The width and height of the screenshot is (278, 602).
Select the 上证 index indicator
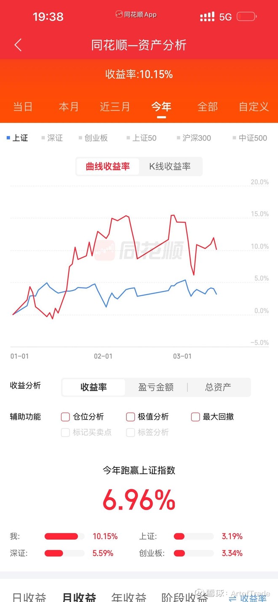tap(19, 138)
